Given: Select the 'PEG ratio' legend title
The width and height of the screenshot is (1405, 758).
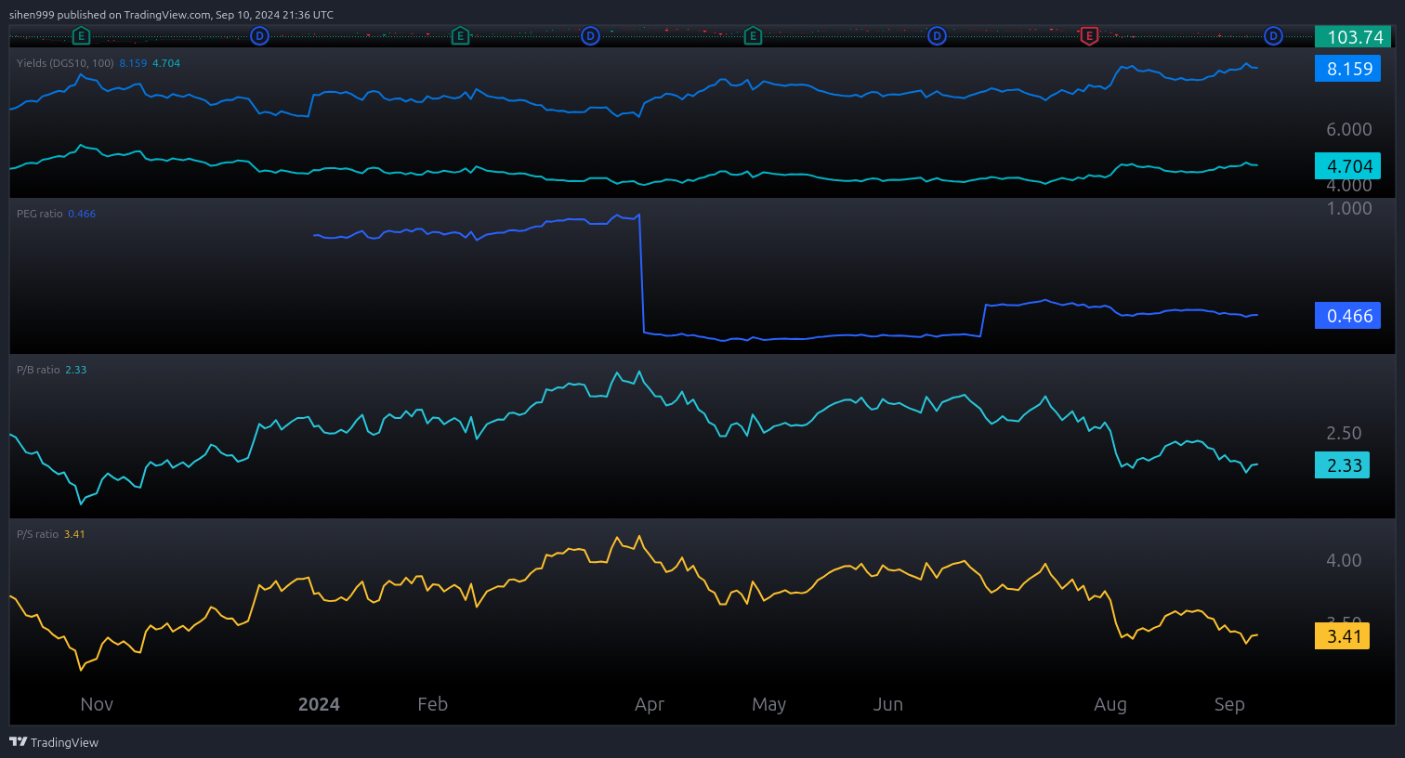Looking at the screenshot, I should click(x=40, y=214).
